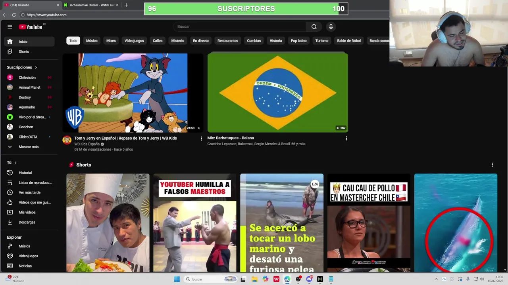Open Chilevisión subscription channel
This screenshot has height=285, width=508.
(29, 78)
